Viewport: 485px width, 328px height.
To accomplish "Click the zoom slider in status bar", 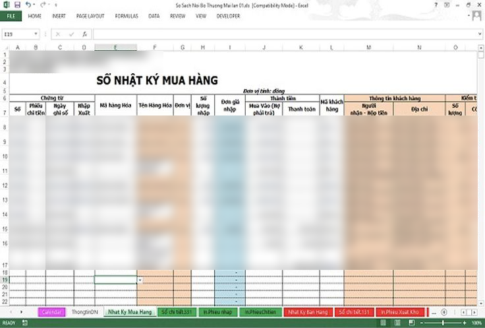I will (443, 323).
